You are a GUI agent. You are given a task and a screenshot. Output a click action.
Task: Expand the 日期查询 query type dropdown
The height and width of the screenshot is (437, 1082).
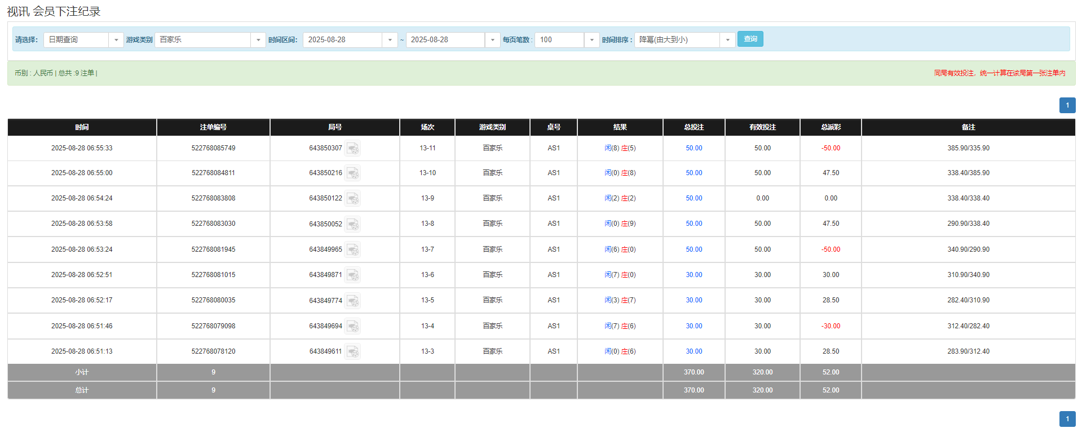tap(116, 40)
